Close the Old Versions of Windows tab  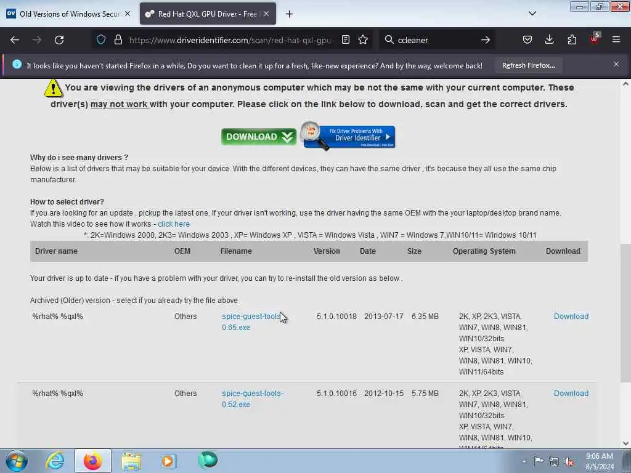(128, 14)
